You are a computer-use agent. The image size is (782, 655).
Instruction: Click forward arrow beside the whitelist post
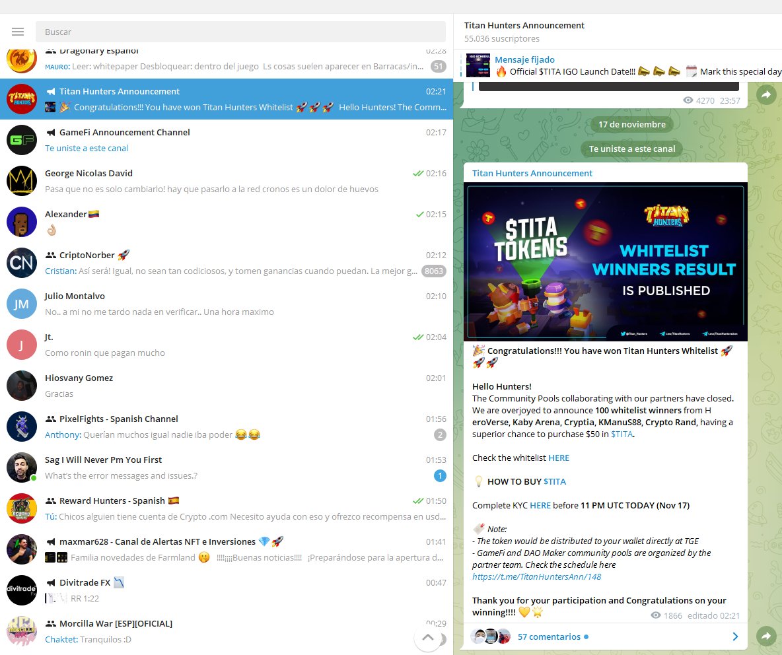pos(766,636)
